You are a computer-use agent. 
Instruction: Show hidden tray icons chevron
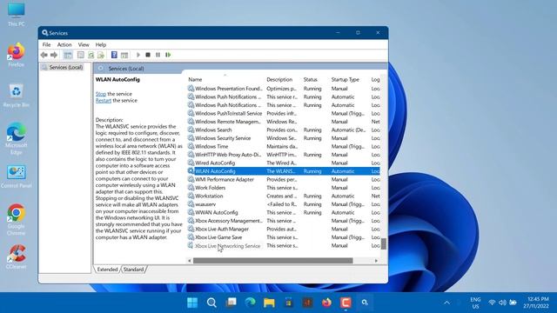coord(446,303)
